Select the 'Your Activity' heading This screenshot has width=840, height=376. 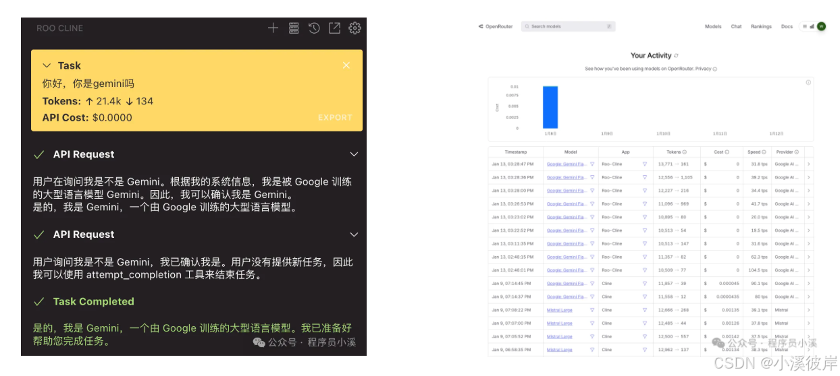click(x=651, y=56)
